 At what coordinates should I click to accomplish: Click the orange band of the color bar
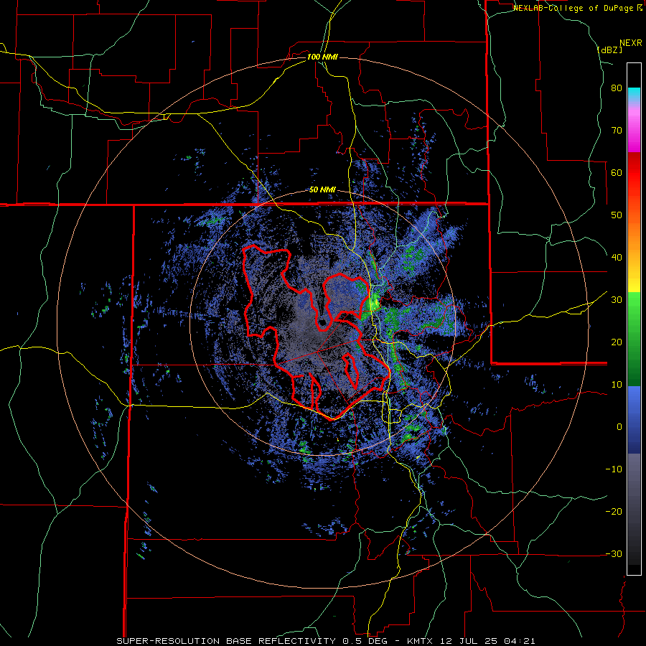634,230
